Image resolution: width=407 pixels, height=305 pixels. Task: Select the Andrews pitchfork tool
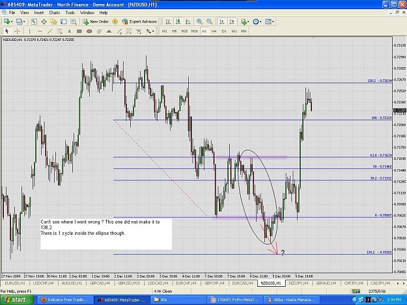139,31
